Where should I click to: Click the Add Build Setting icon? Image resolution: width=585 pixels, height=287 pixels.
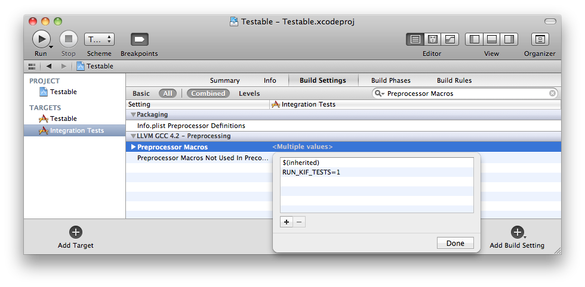pyautogui.click(x=517, y=232)
